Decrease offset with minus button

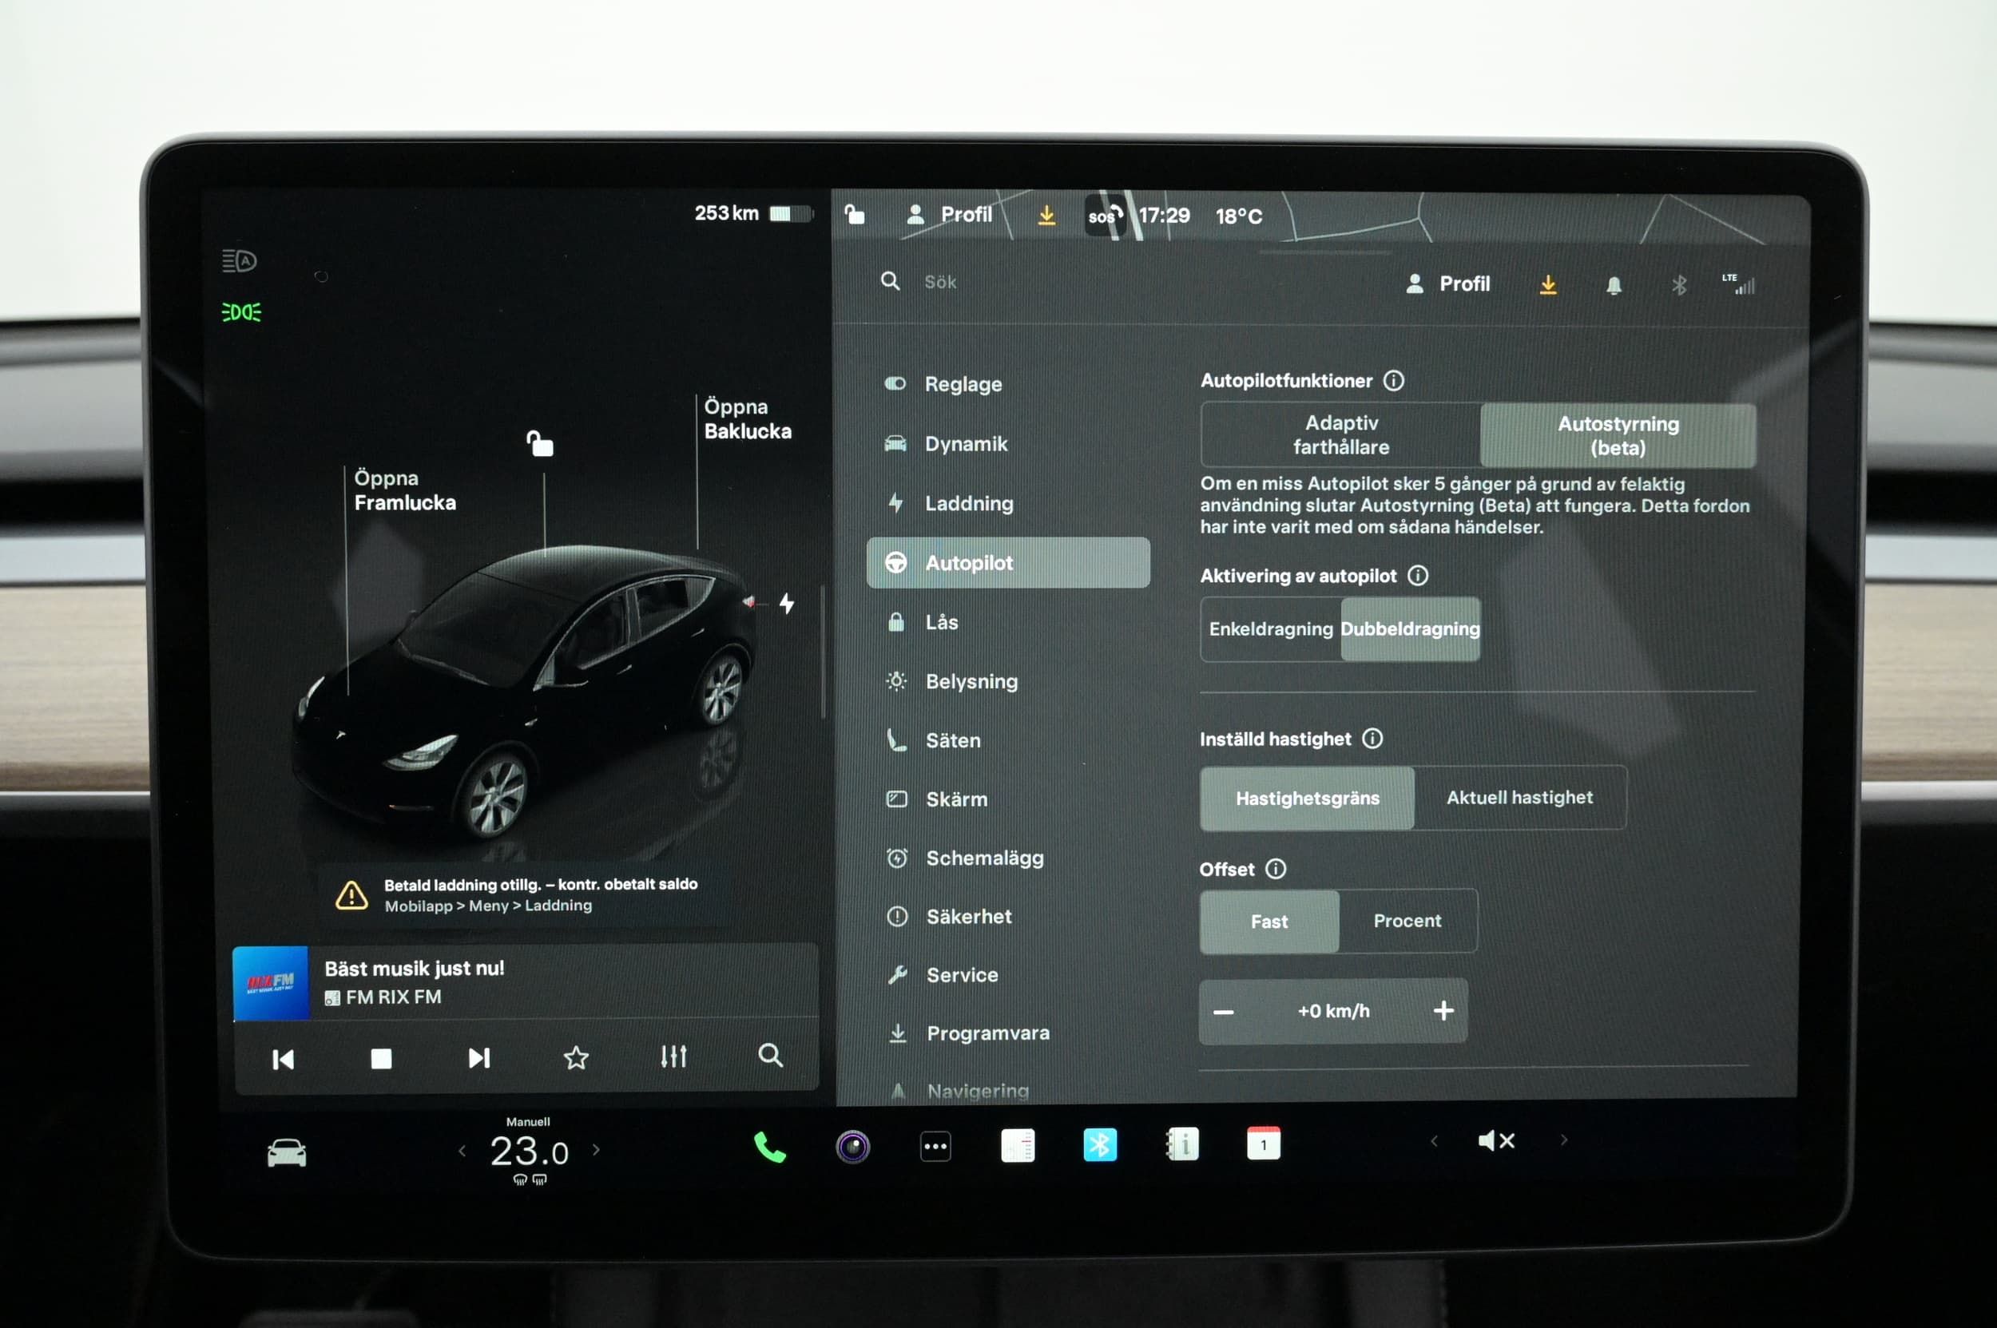click(1224, 1012)
